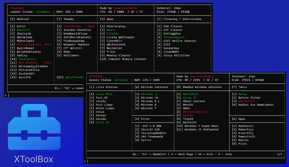The image size is (289, 167).
Task: Select the Lively Wallpaper entry
Action: pos(117,37)
